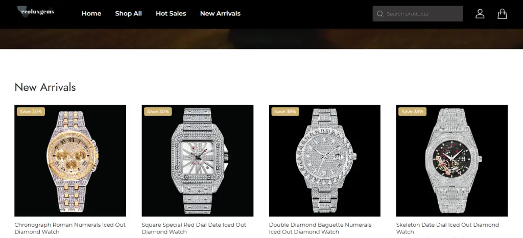Click the ecoluxgems logo
Image resolution: width=523 pixels, height=238 pixels.
(36, 12)
